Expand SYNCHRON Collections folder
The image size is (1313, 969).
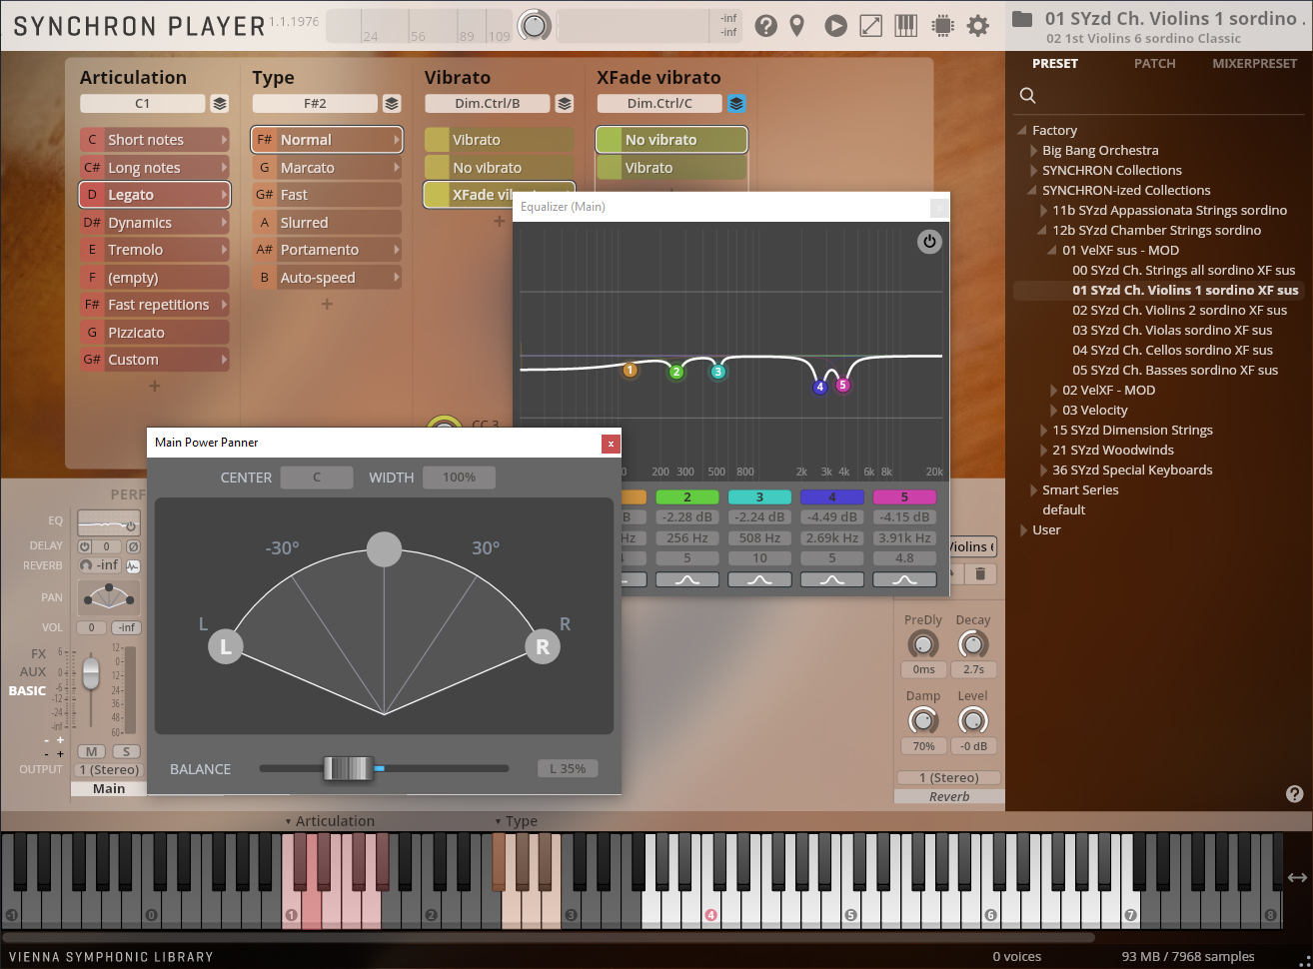point(1034,170)
